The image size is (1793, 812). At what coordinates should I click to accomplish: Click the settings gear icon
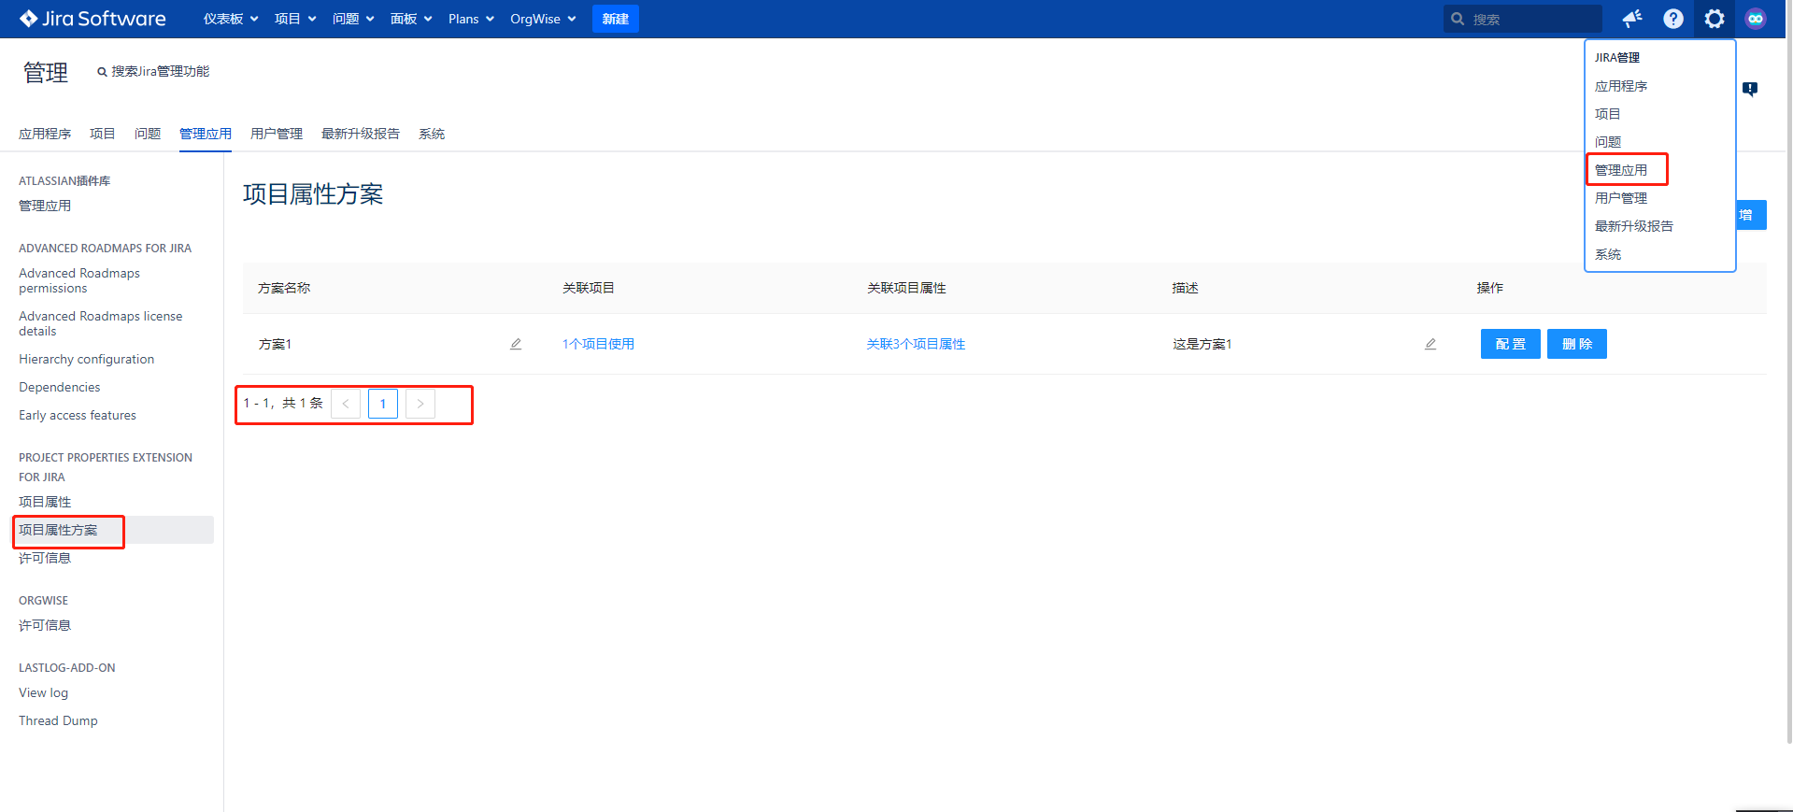tap(1714, 19)
